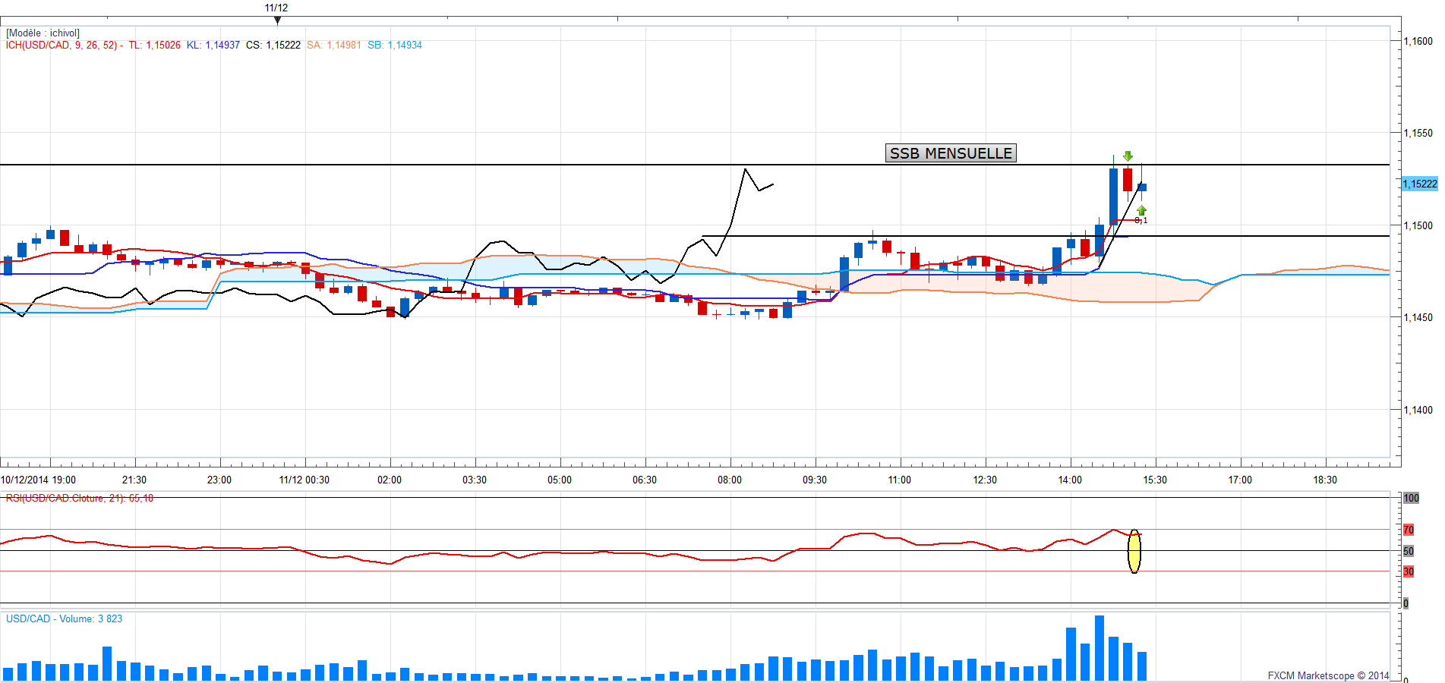Click the RSI 70 overbought level label
The image size is (1445, 683).
click(x=1409, y=530)
